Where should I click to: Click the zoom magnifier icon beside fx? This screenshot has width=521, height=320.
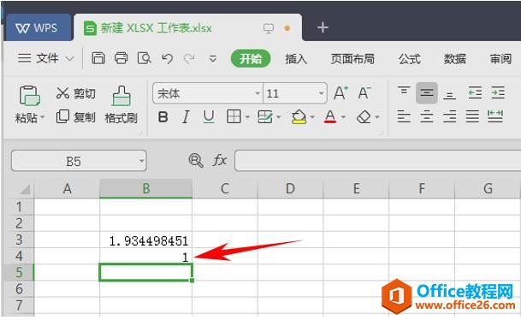[196, 161]
